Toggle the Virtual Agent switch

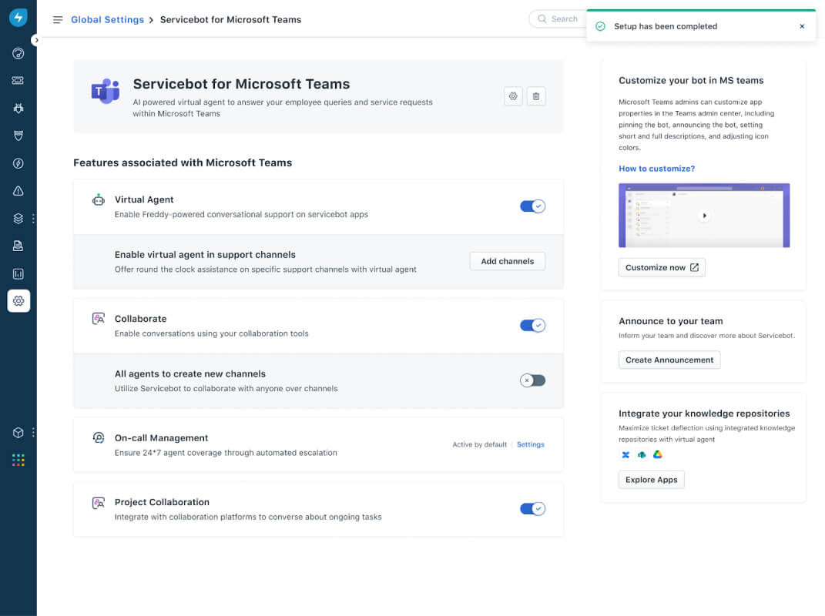532,206
